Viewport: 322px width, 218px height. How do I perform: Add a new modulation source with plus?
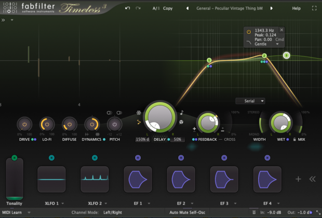298,179
